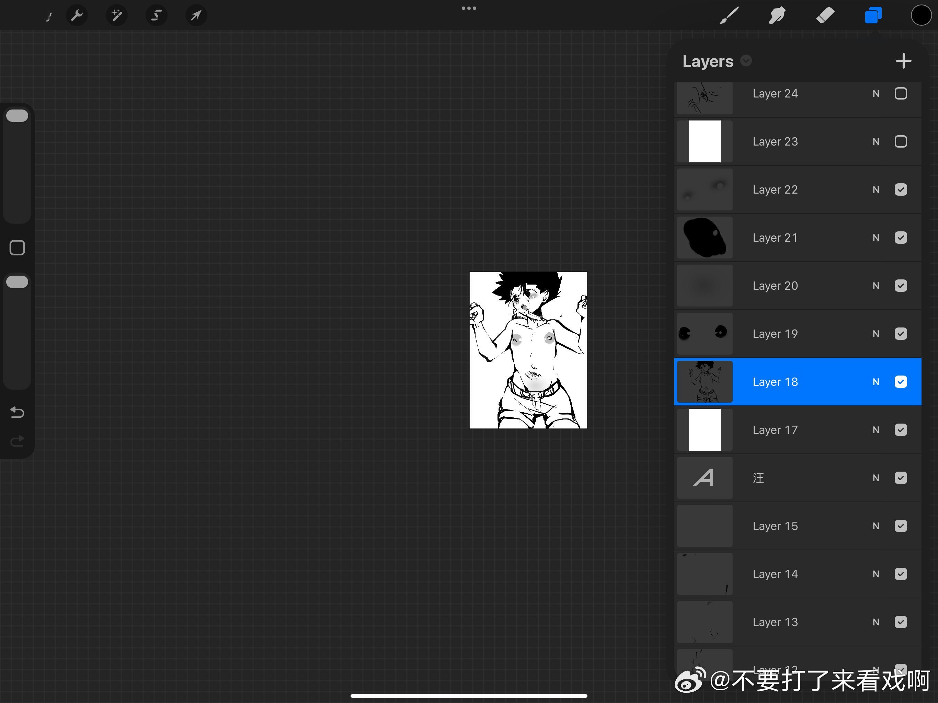Open the active color circle
This screenshot has width=938, height=703.
pos(921,16)
